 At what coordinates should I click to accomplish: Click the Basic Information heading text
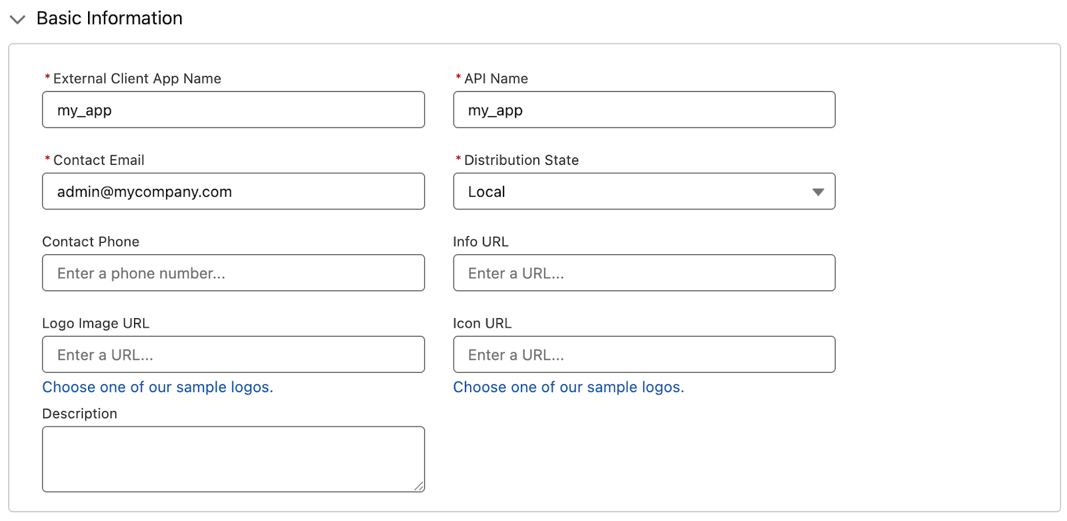(x=109, y=19)
